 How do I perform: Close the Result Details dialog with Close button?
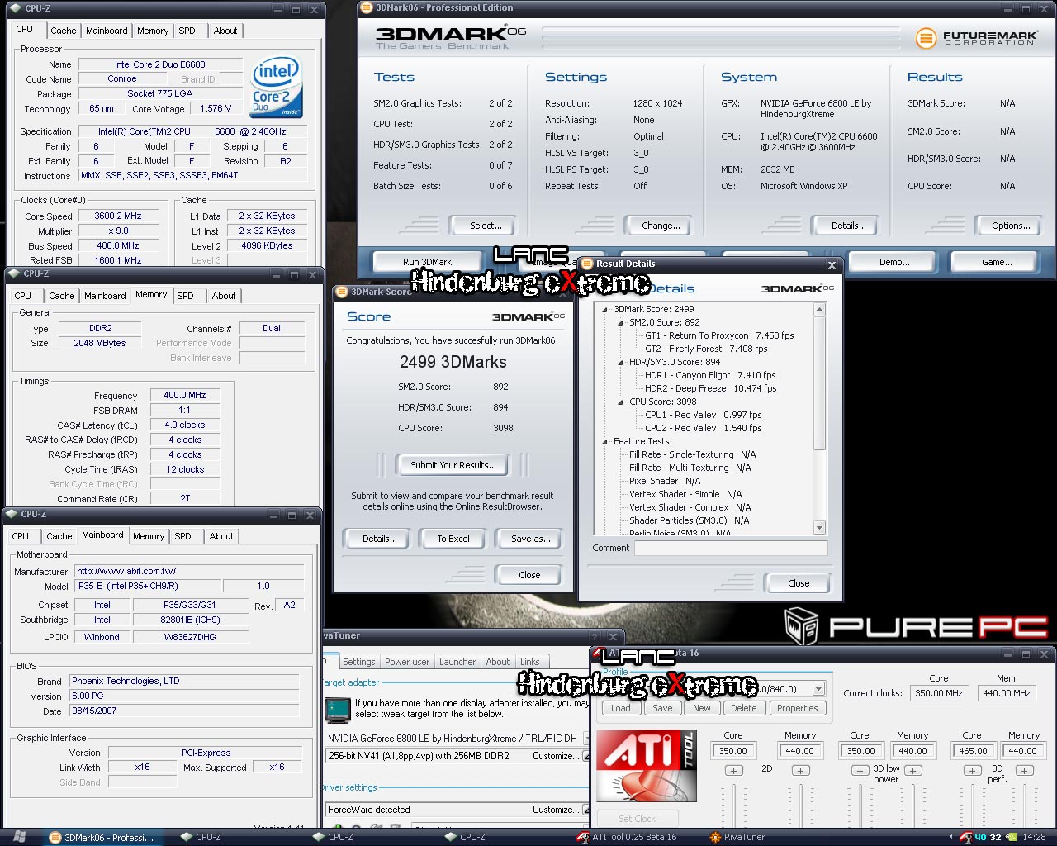[x=799, y=583]
